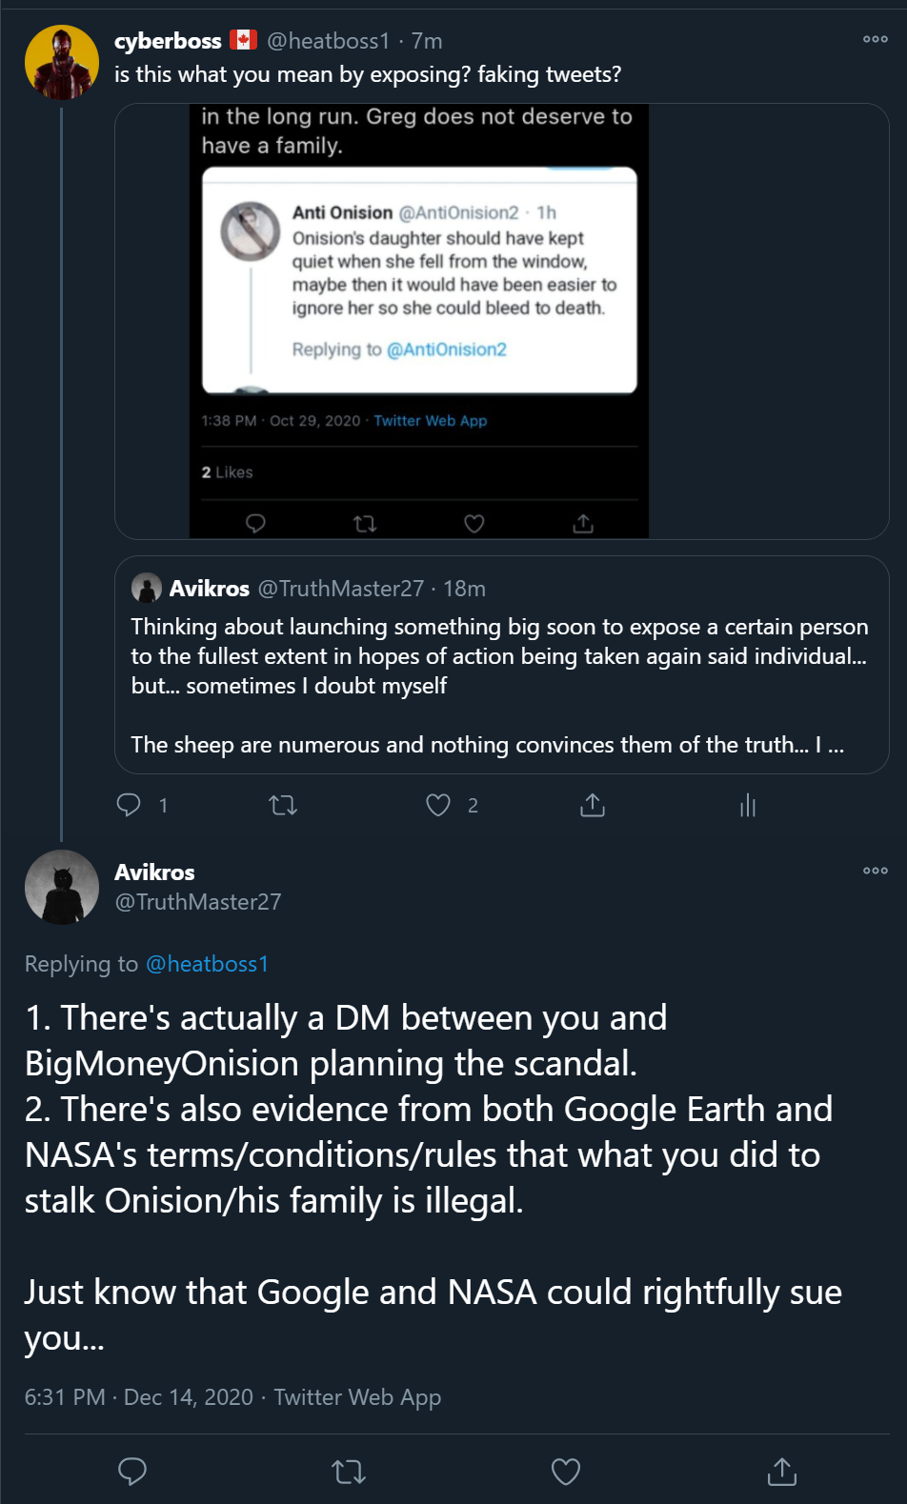View analytics for cyberboss's tweet
This screenshot has width=907, height=1504.
coord(748,806)
